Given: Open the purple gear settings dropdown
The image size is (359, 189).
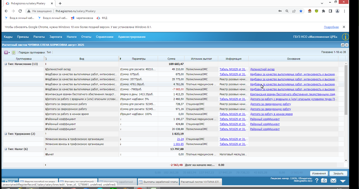Looking at the screenshot, I should point(7,52).
